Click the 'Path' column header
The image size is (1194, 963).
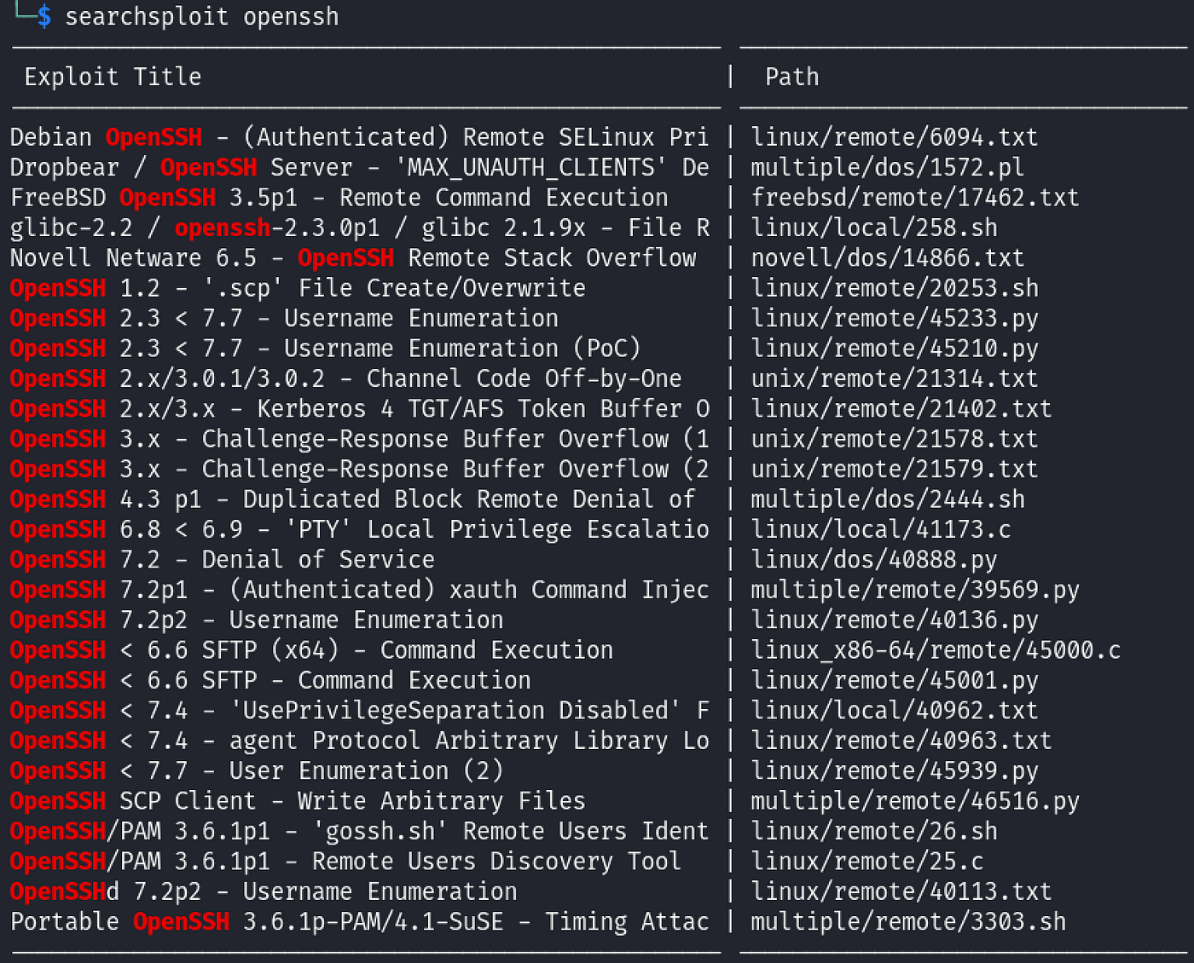791,77
